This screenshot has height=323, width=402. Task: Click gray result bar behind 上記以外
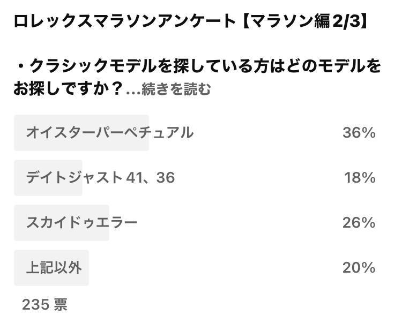51,268
